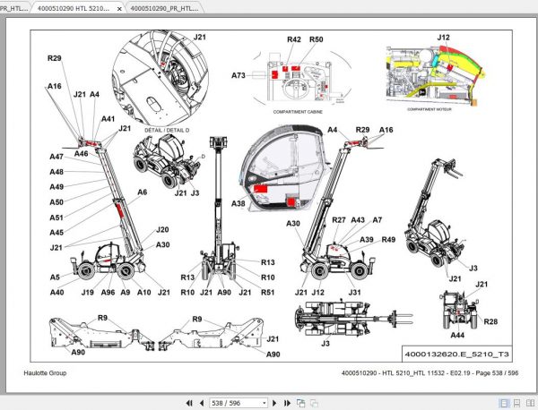Click the J31 label
538x410 pixels.
pyautogui.click(x=354, y=292)
